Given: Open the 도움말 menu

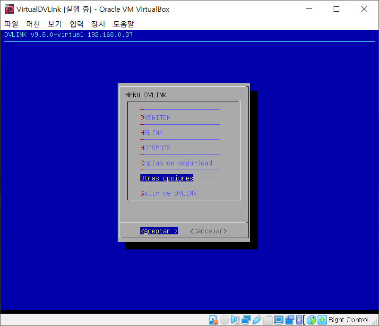Looking at the screenshot, I should point(123,24).
